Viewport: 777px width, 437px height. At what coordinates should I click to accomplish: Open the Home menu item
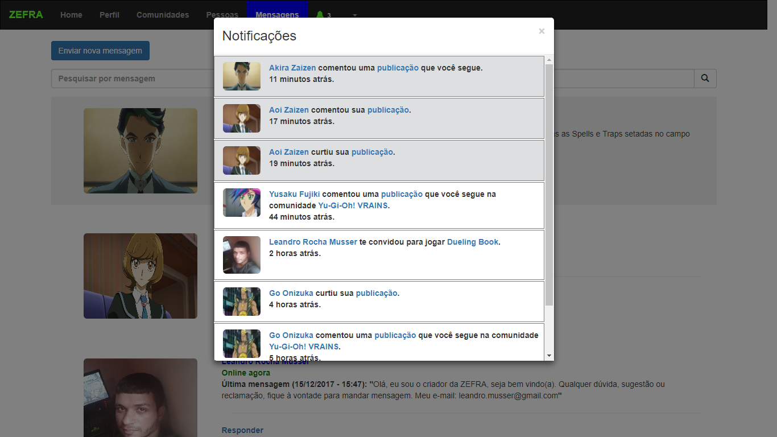[x=71, y=15]
